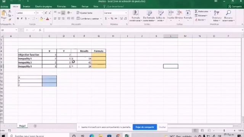Open Estilos de celda icon
The image size is (244, 137).
coord(161,13)
